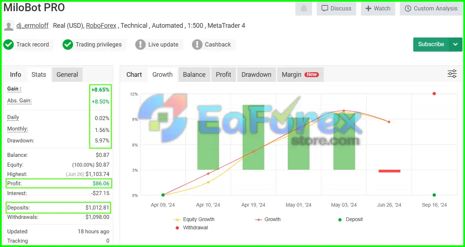Open the RoboForex broker link
The width and height of the screenshot is (465, 247).
click(101, 26)
